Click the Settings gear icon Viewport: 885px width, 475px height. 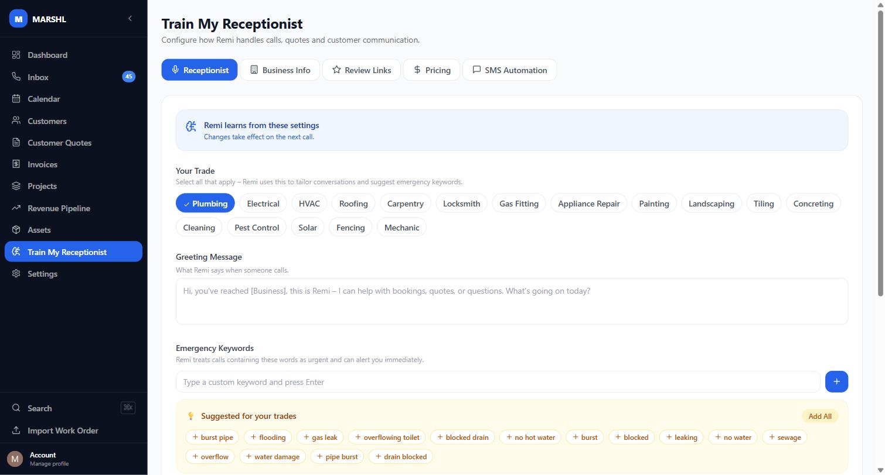coord(16,274)
